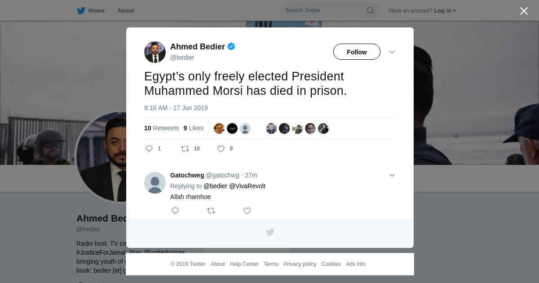
Task: View the 10 Retweets list
Action: (x=162, y=128)
